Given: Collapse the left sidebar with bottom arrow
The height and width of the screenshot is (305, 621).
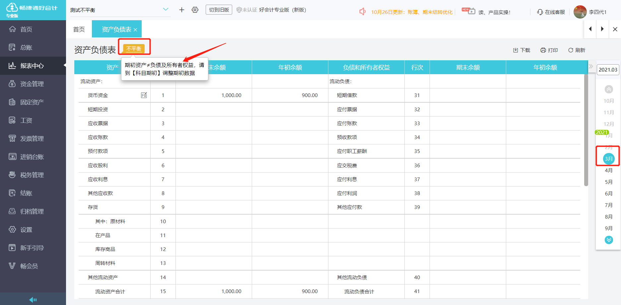Looking at the screenshot, I should [33, 300].
